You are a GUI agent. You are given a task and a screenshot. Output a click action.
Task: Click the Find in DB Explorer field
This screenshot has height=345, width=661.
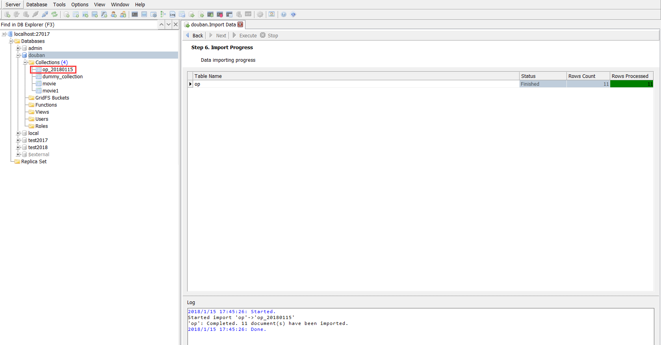(79, 24)
